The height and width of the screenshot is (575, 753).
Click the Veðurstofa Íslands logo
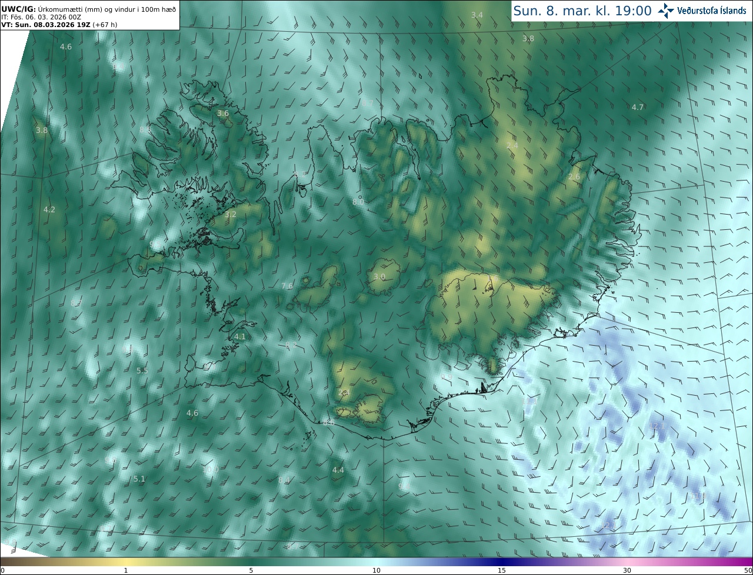pos(703,11)
